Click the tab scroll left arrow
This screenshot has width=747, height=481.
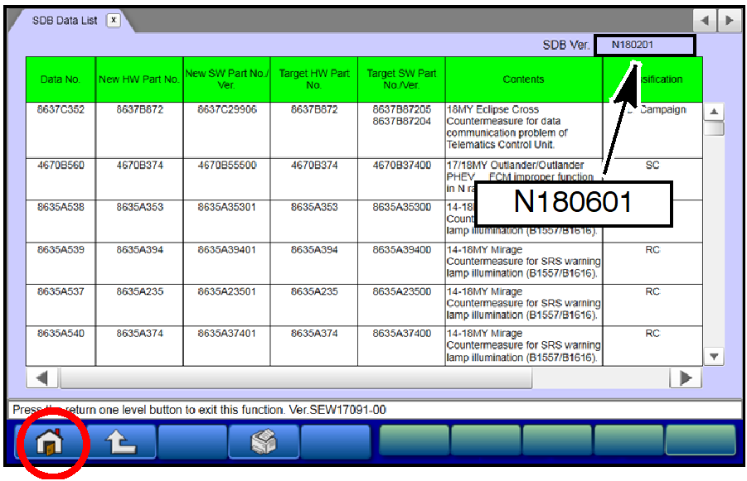(x=705, y=21)
